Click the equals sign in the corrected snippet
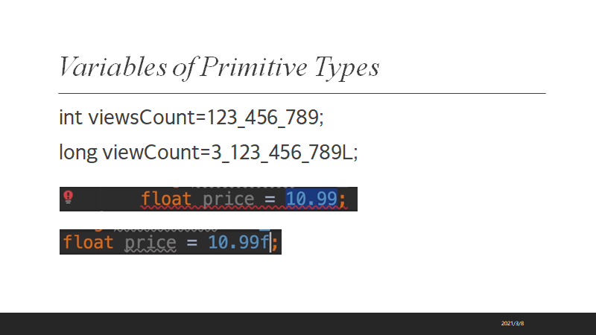Screen dimensions: 596x335 click(191, 242)
